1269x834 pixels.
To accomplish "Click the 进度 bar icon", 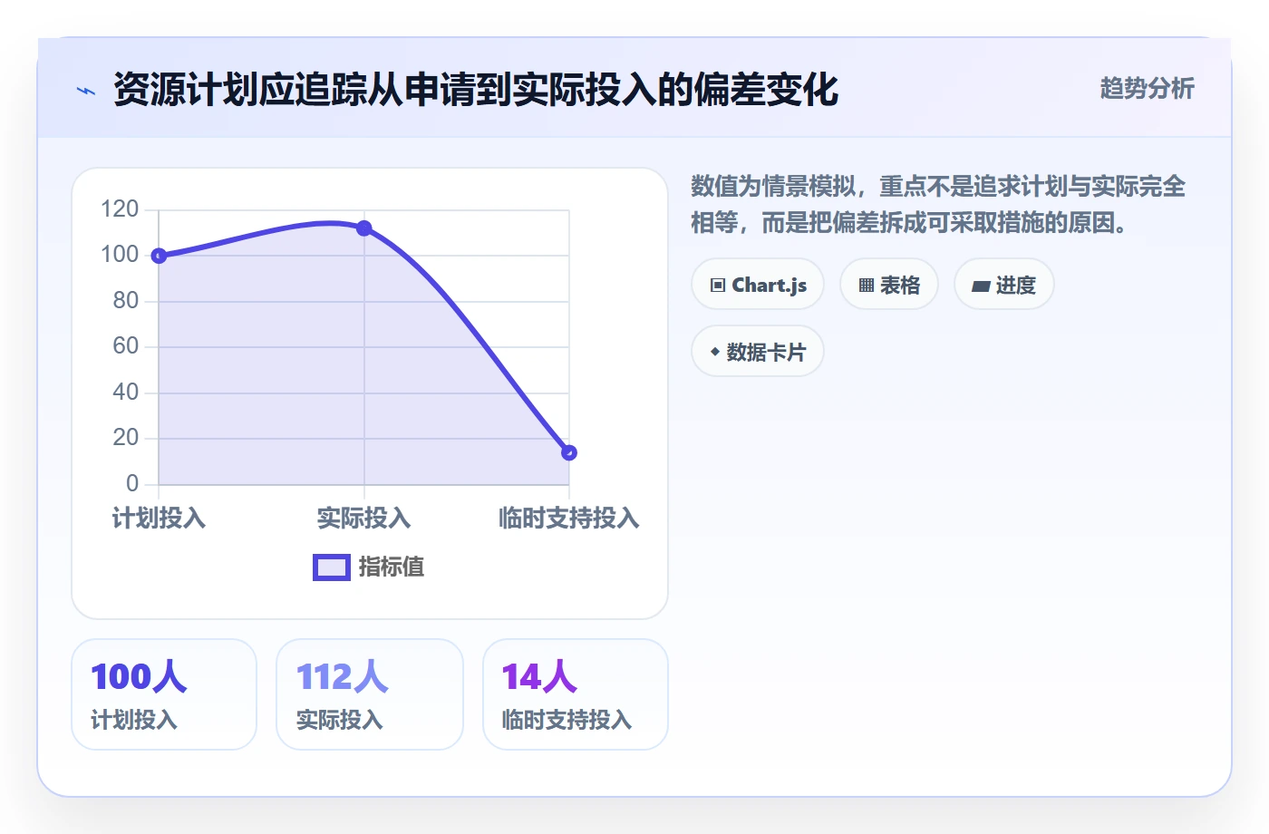I will [x=981, y=286].
